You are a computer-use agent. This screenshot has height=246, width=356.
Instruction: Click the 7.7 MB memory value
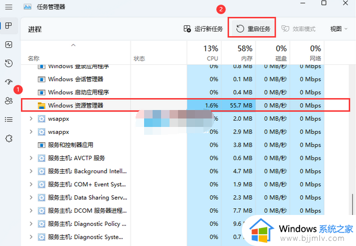242,210
